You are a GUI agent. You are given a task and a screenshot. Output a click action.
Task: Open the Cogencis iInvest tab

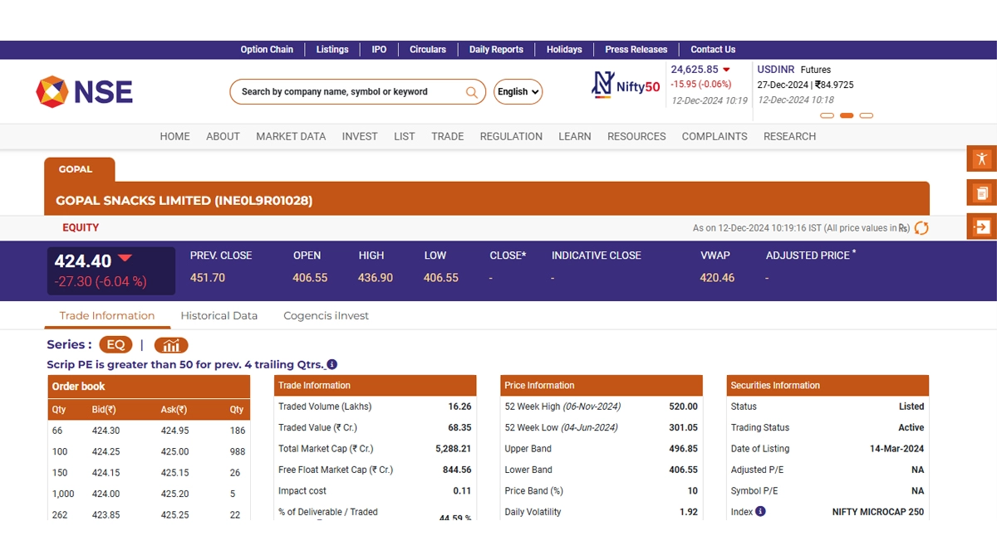326,315
